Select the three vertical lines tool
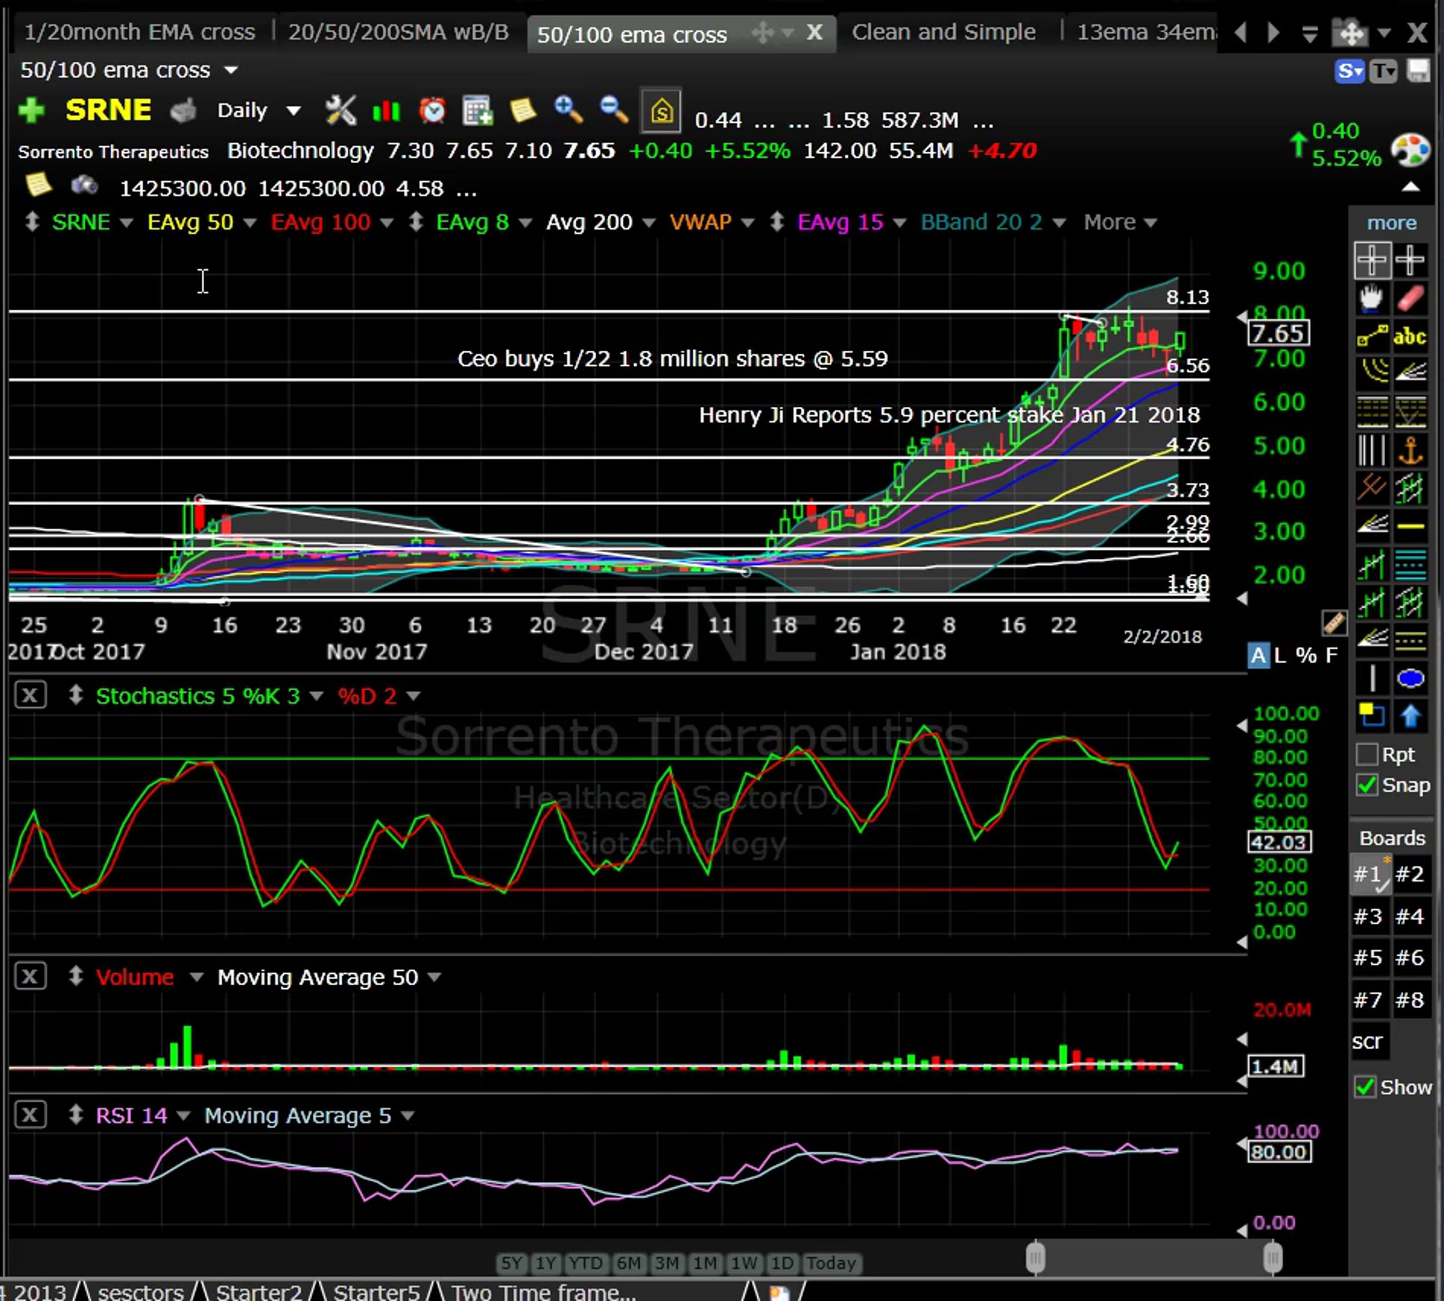Viewport: 1444px width, 1301px height. pos(1372,451)
